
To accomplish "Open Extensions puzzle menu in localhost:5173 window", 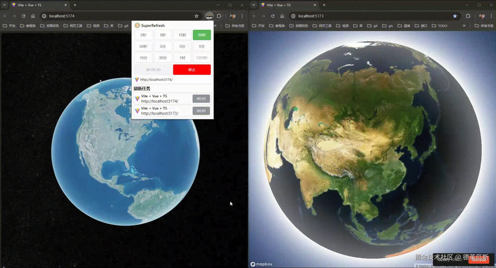I will [x=468, y=16].
